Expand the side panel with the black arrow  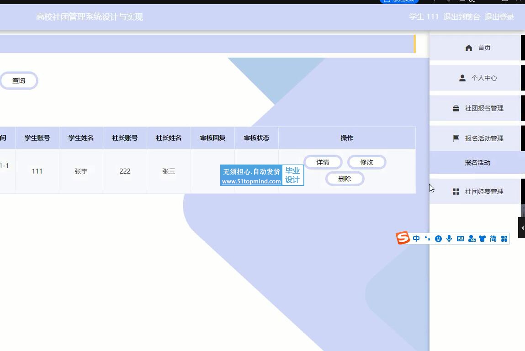coord(522,228)
